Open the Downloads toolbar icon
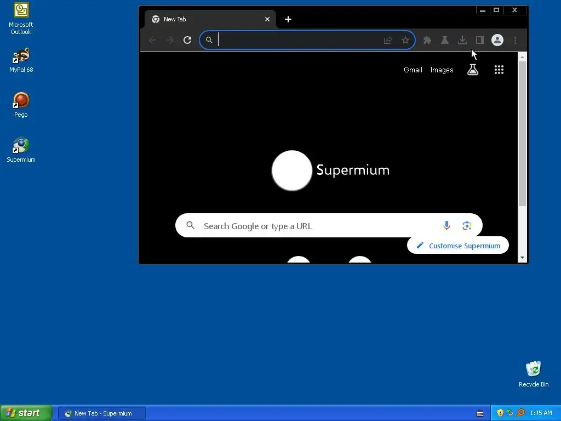The height and width of the screenshot is (421, 561). [x=462, y=40]
